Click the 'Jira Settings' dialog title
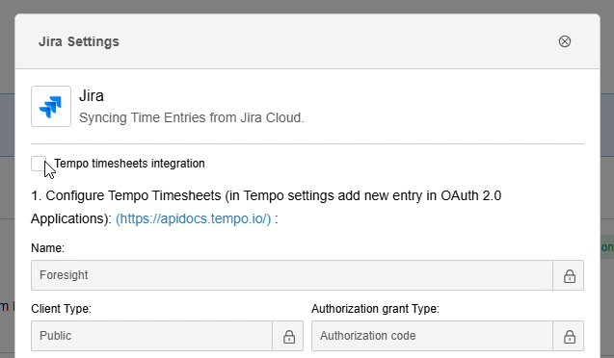The height and width of the screenshot is (358, 614). coord(79,41)
